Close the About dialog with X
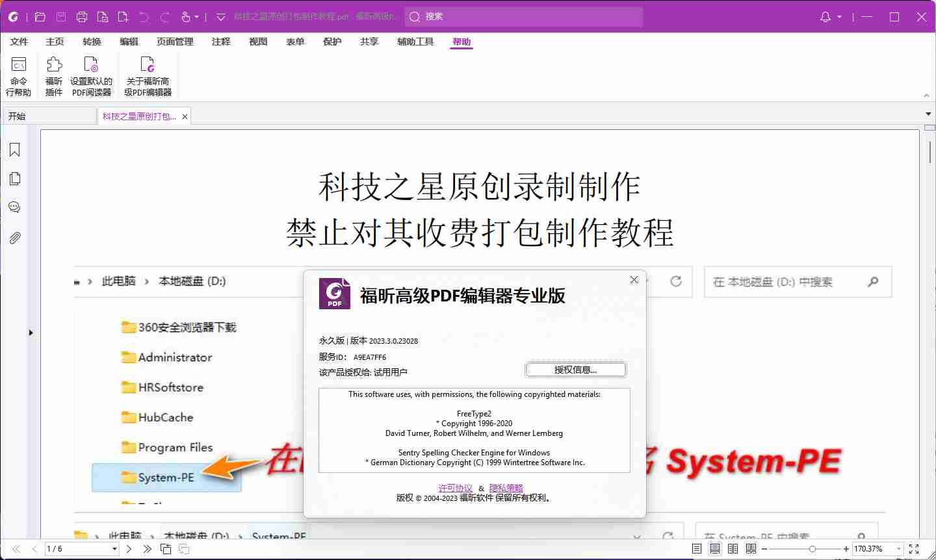The height and width of the screenshot is (560, 936). coord(634,279)
